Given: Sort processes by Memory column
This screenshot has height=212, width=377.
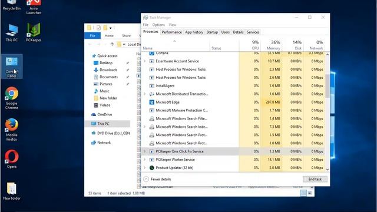Looking at the screenshot, I should [x=271, y=45].
